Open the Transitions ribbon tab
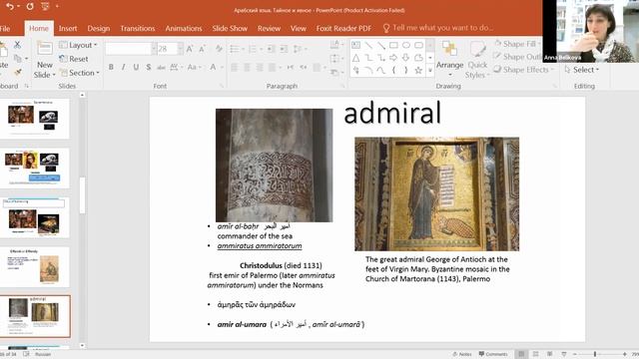639x359 pixels. pos(138,28)
